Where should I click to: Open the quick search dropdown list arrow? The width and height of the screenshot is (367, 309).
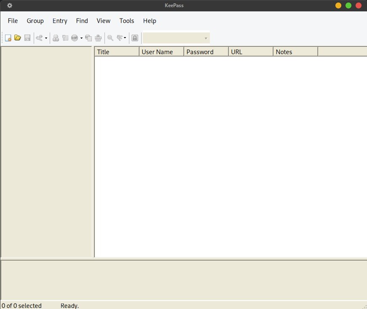point(206,38)
